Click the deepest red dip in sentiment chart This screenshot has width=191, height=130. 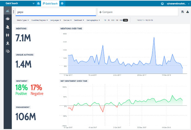103,112
